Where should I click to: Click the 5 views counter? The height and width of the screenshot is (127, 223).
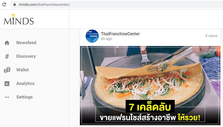(211, 36)
